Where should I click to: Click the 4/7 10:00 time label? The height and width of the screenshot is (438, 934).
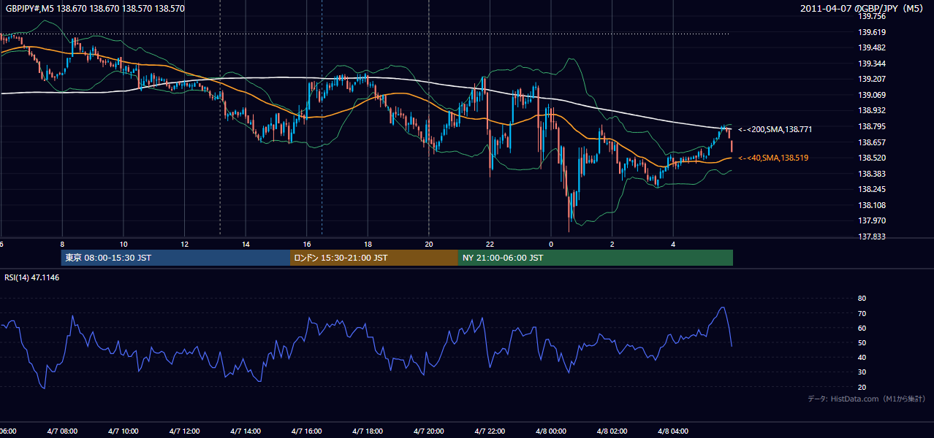coord(124,431)
